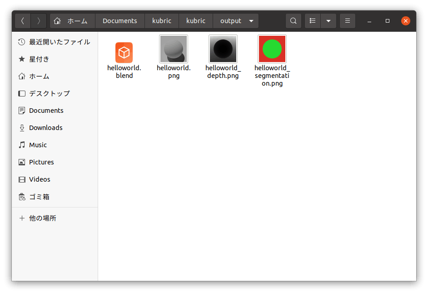Open Videos in the sidebar
Viewport: 428px width, 294px height.
(55, 179)
